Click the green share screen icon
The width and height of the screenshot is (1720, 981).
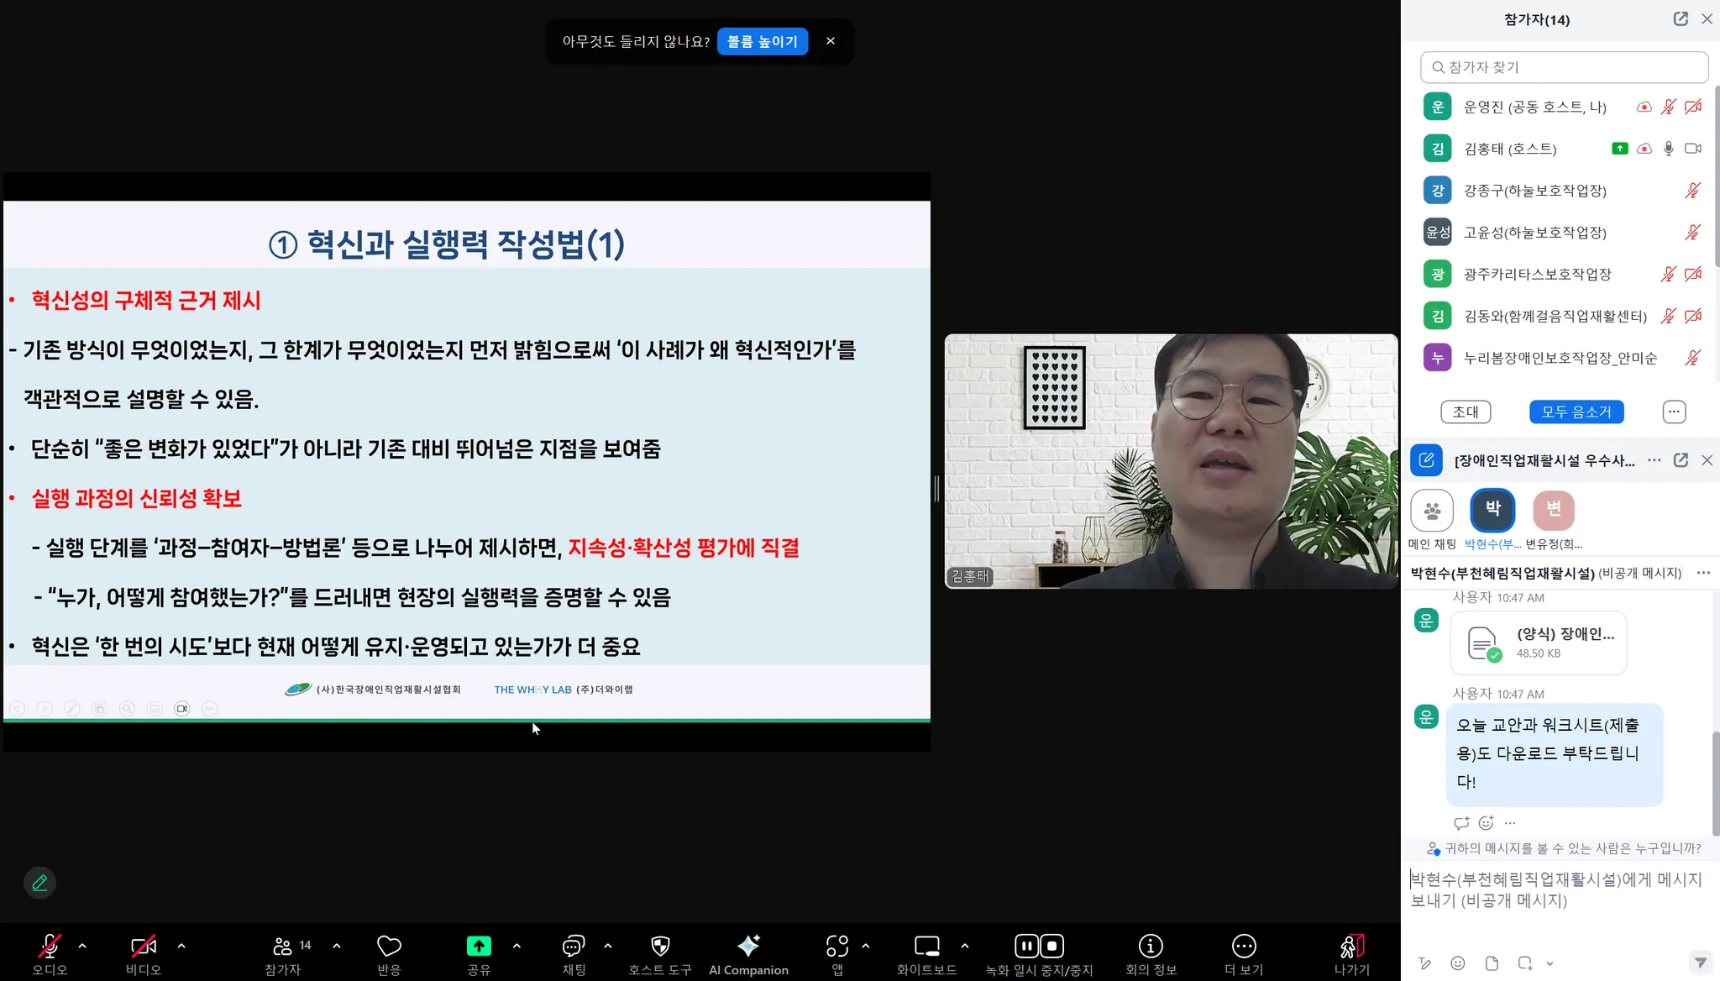[x=479, y=946]
